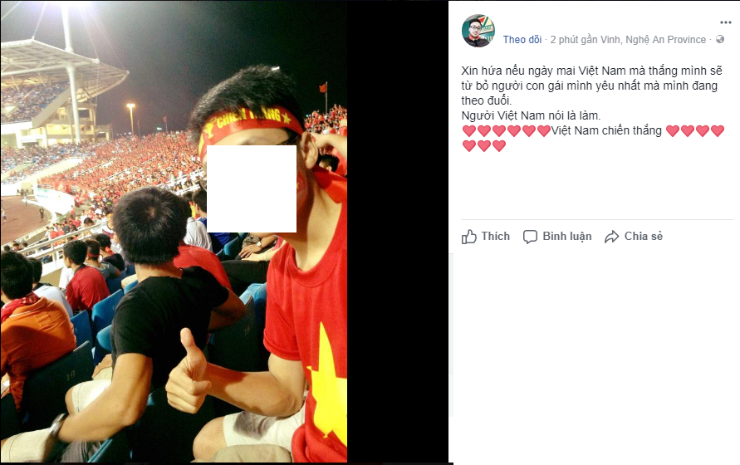Select the Bình luận label
This screenshot has width=740, height=465.
(x=566, y=236)
